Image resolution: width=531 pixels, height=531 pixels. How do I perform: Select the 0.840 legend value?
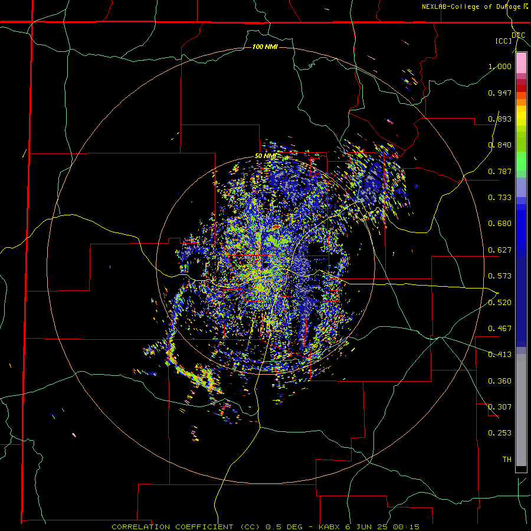(x=500, y=145)
